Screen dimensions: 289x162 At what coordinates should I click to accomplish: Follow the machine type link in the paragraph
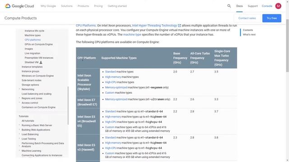[x=132, y=35]
